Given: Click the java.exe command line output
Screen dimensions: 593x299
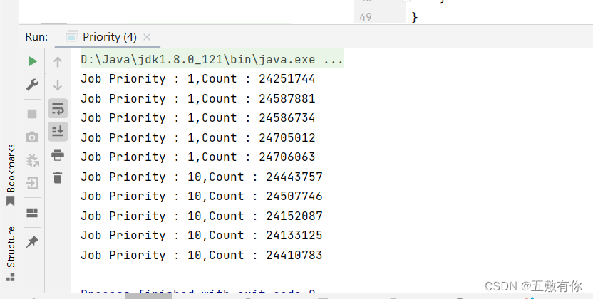Looking at the screenshot, I should tap(212, 59).
